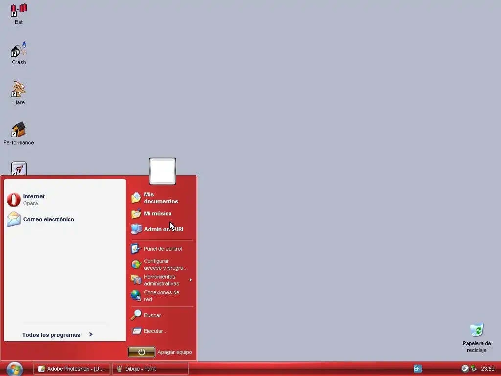Open the Mi música folder
This screenshot has height=376, width=501.
tap(161, 213)
